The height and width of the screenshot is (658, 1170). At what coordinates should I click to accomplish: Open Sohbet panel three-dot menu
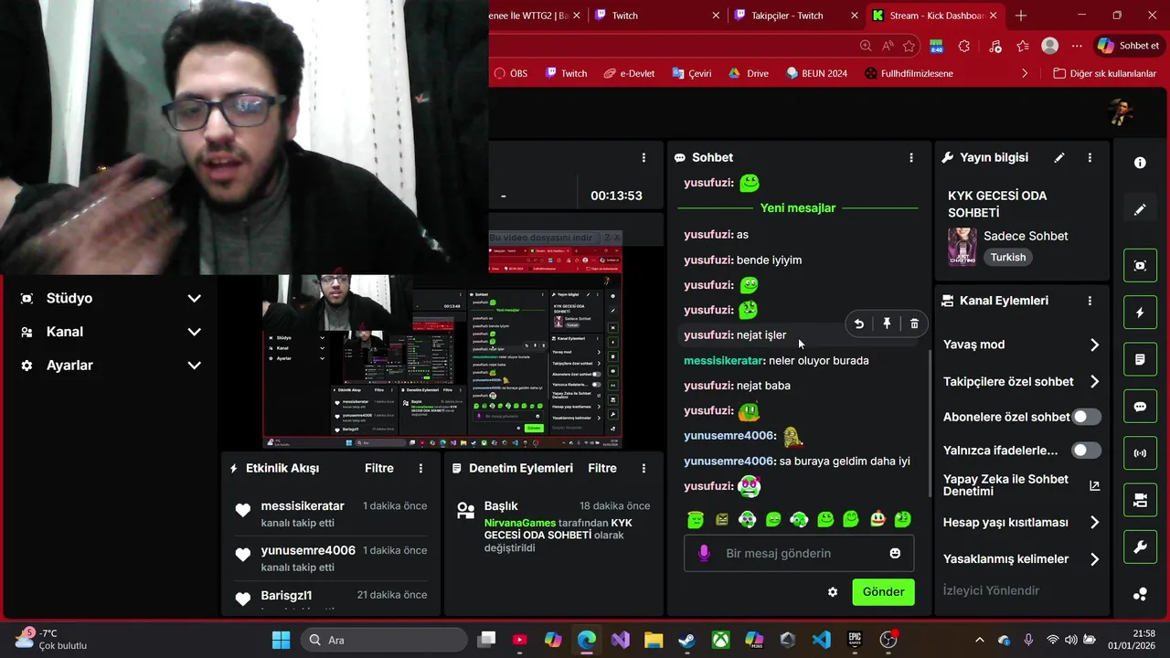(x=911, y=158)
